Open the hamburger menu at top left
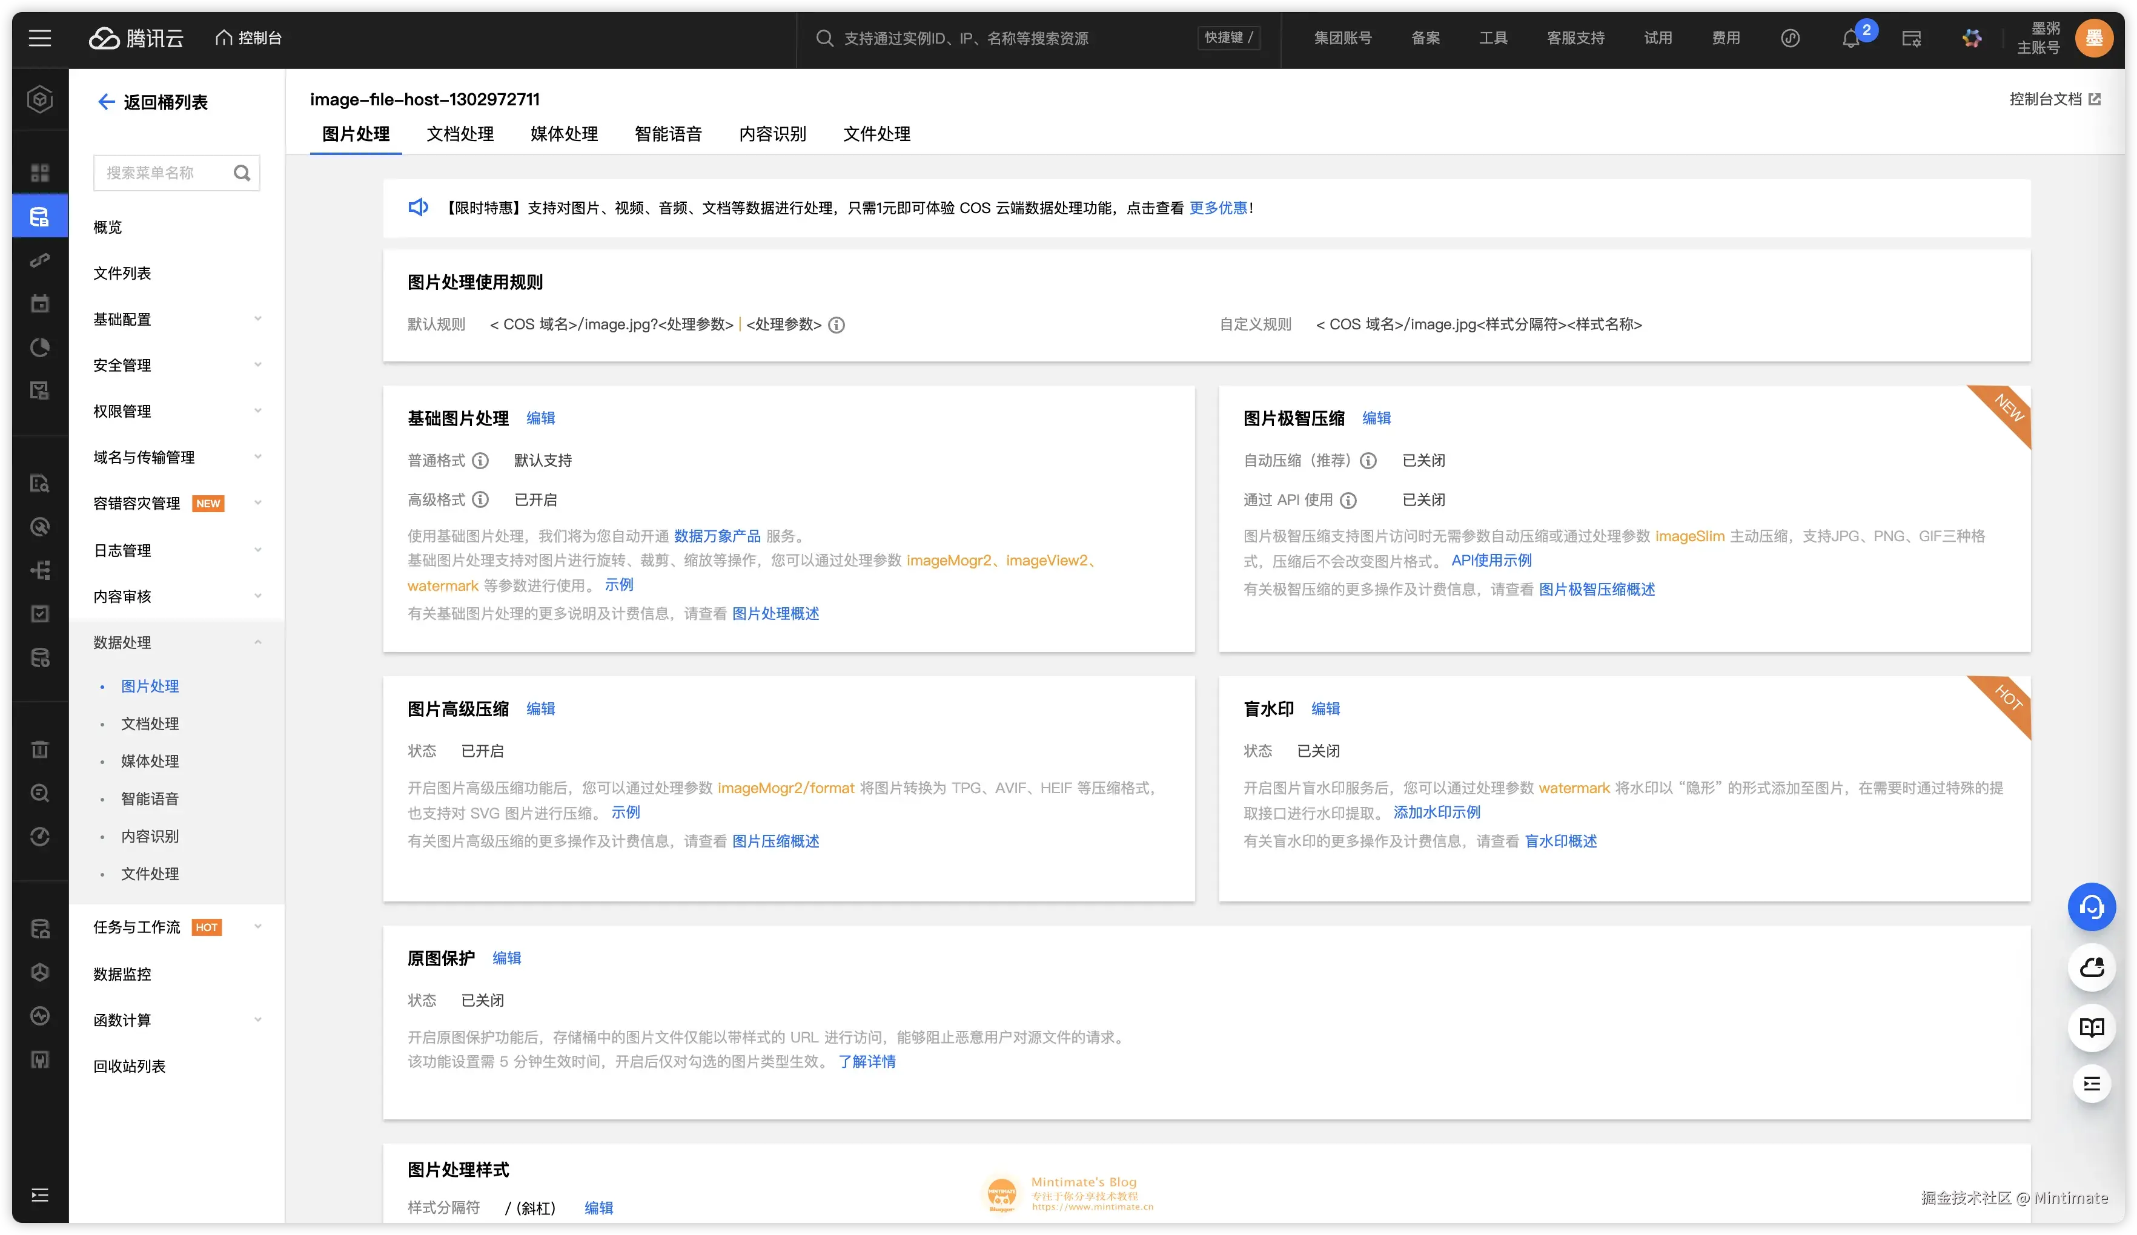 click(39, 38)
